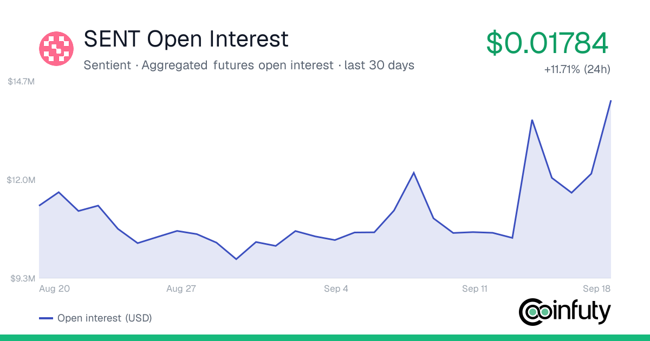
Task: Click the pink Sentient token logo
Action: 56,49
